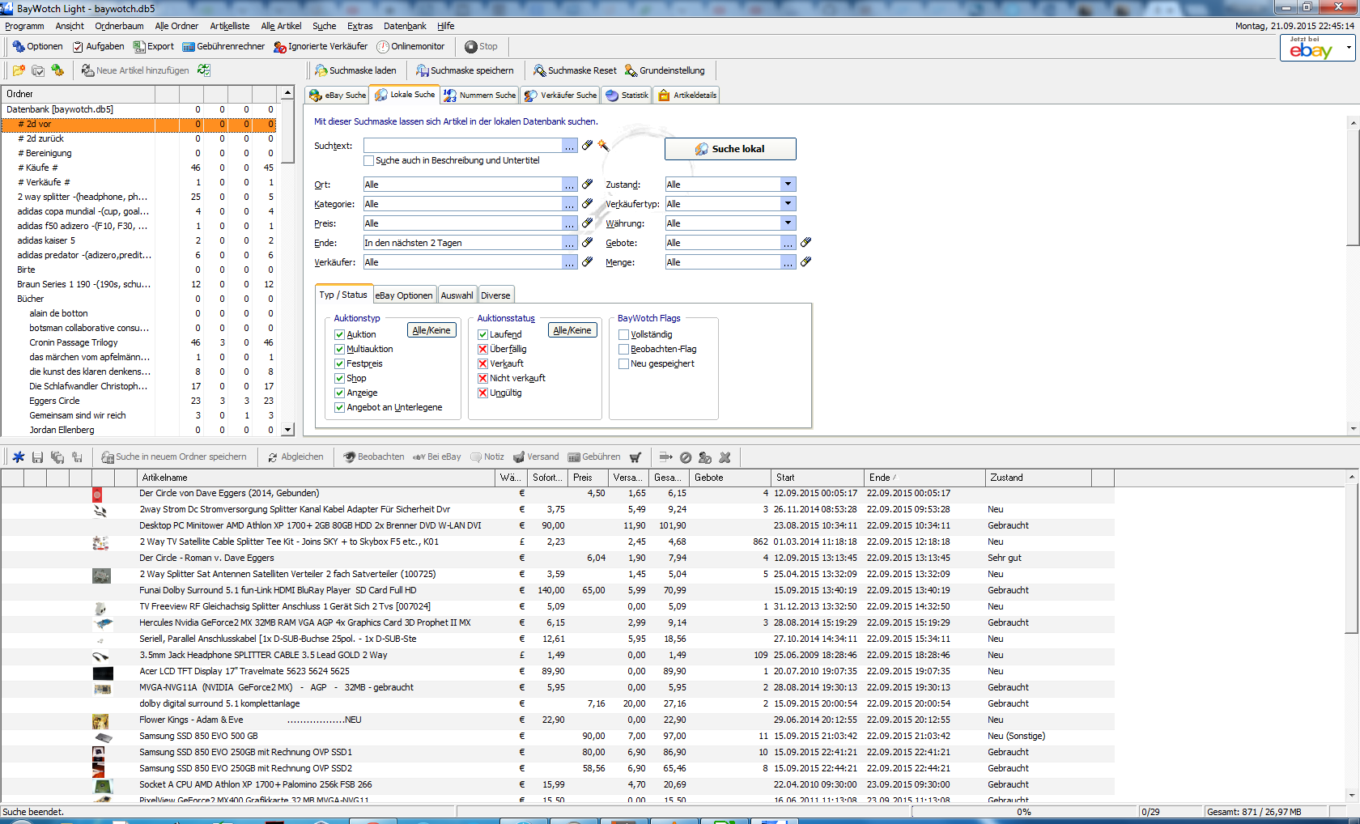Click Suchmaske speichern toolbar button
The width and height of the screenshot is (1360, 824).
465,71
